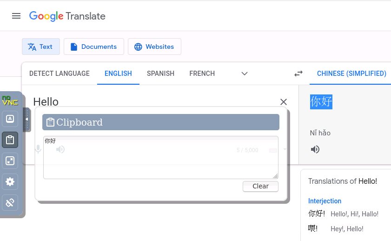Image resolution: width=391 pixels, height=241 pixels.
Task: Switch to Websites translation mode
Action: (x=154, y=47)
